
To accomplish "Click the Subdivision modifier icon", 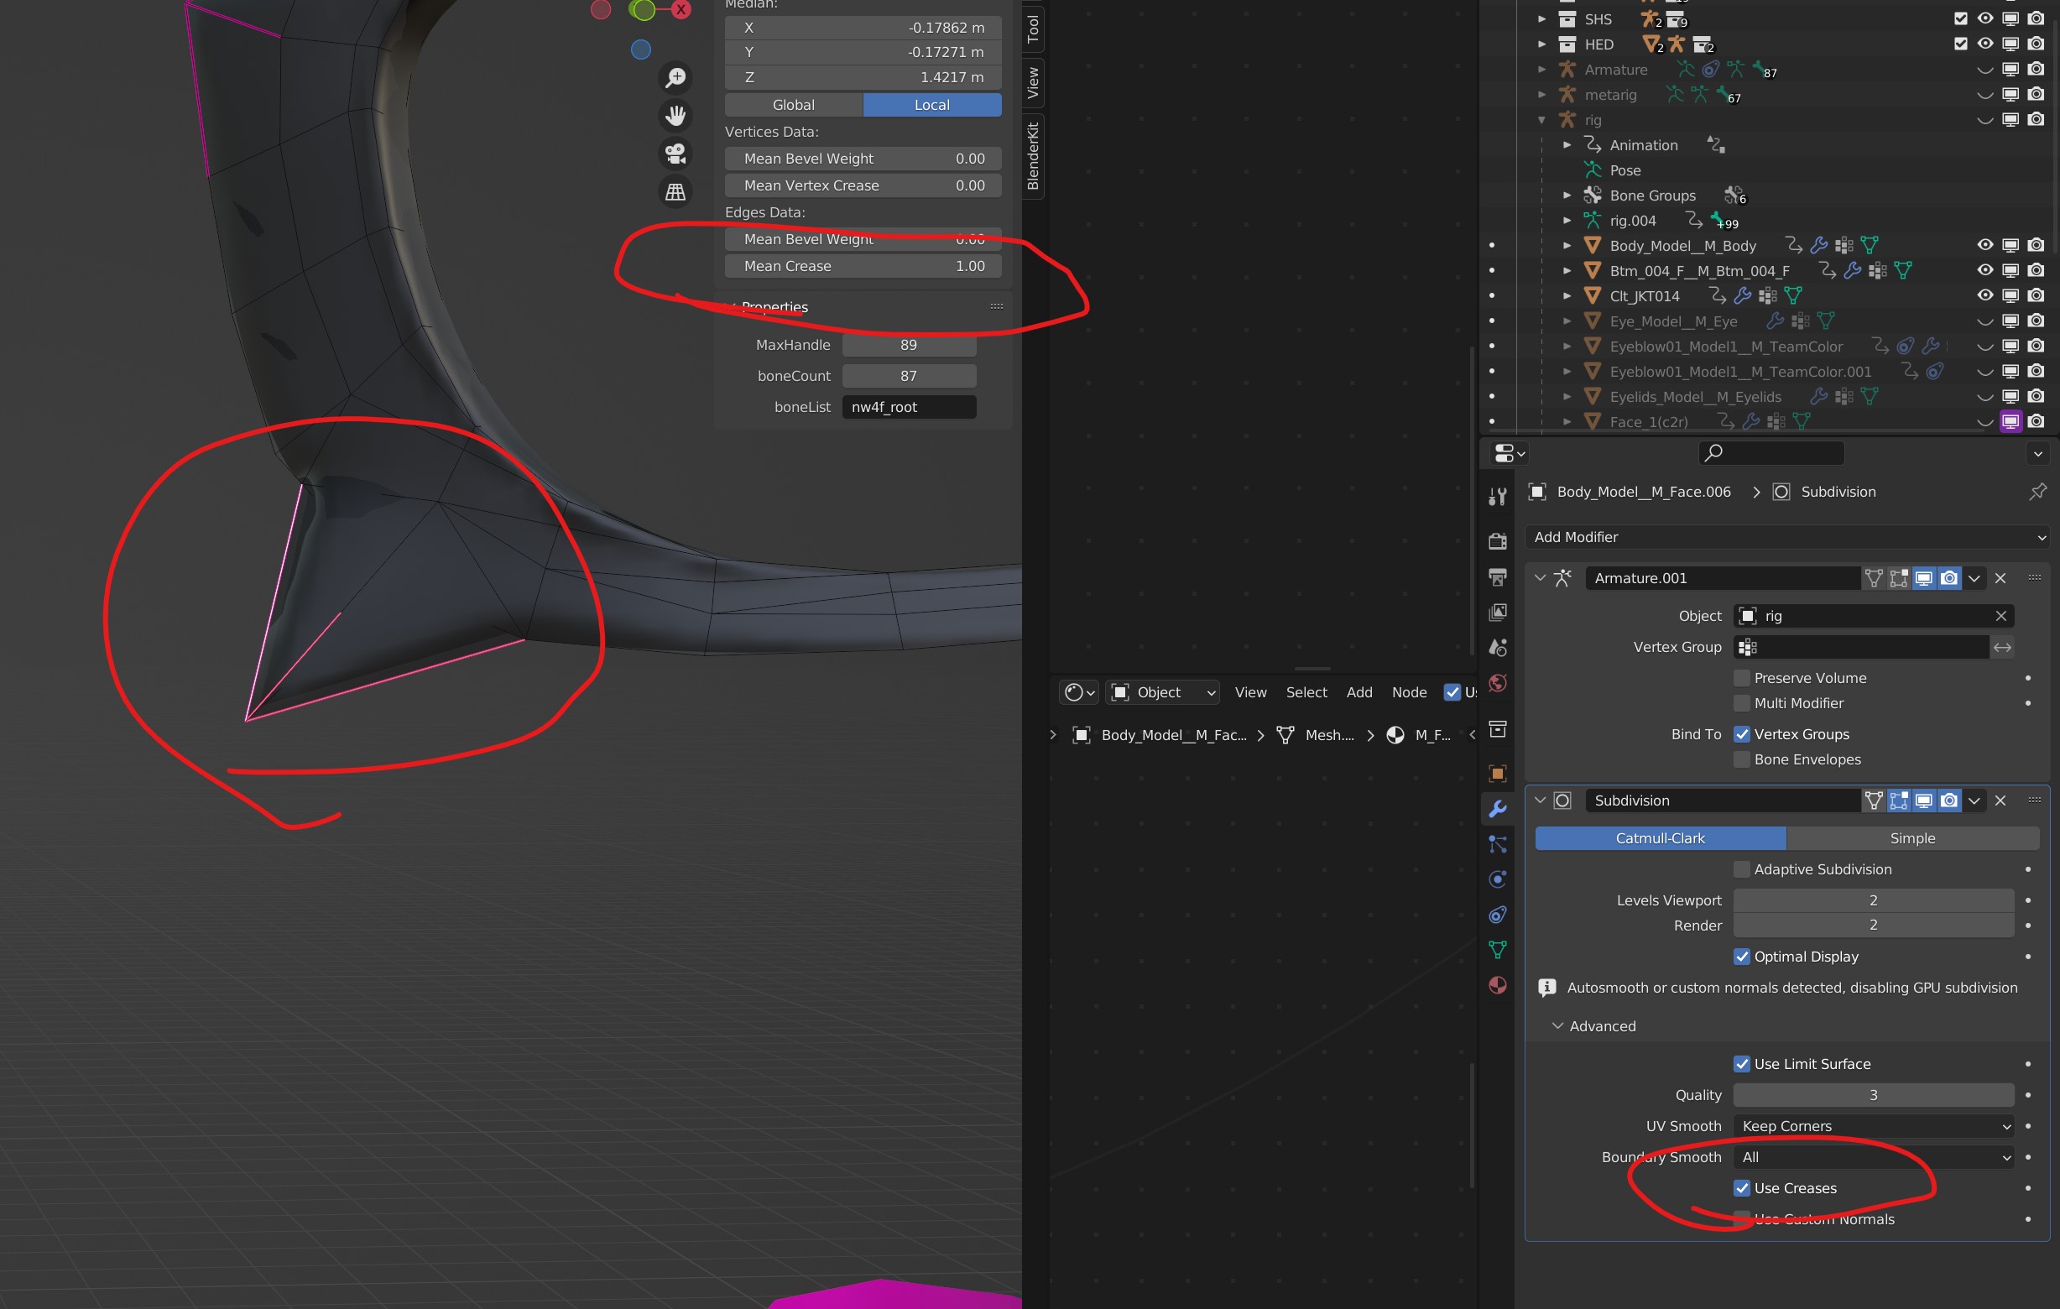I will click(x=1563, y=801).
